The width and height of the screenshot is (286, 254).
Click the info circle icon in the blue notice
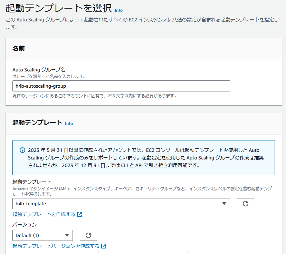click(x=22, y=150)
